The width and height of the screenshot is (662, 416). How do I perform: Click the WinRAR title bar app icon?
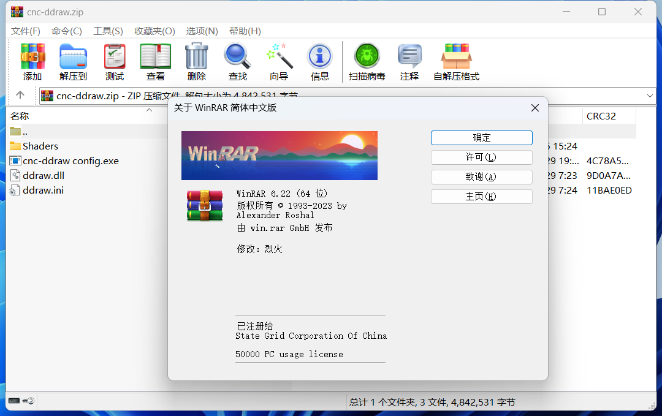17,12
